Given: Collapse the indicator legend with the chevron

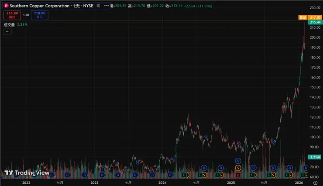Looking at the screenshot, I should coord(7,32).
